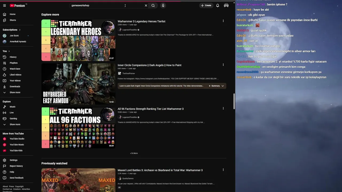Start voice search with the microphone
This screenshot has width=342, height=192.
click(163, 5)
